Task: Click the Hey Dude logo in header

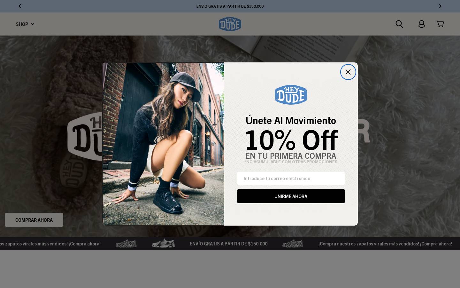Action: [x=230, y=24]
